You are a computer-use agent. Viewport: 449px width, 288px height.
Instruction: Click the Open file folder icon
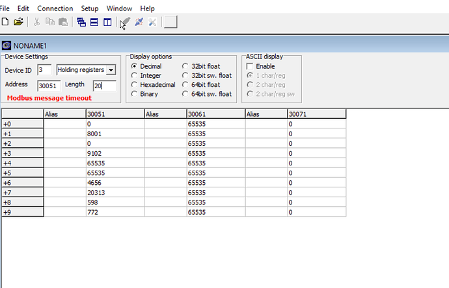point(18,22)
